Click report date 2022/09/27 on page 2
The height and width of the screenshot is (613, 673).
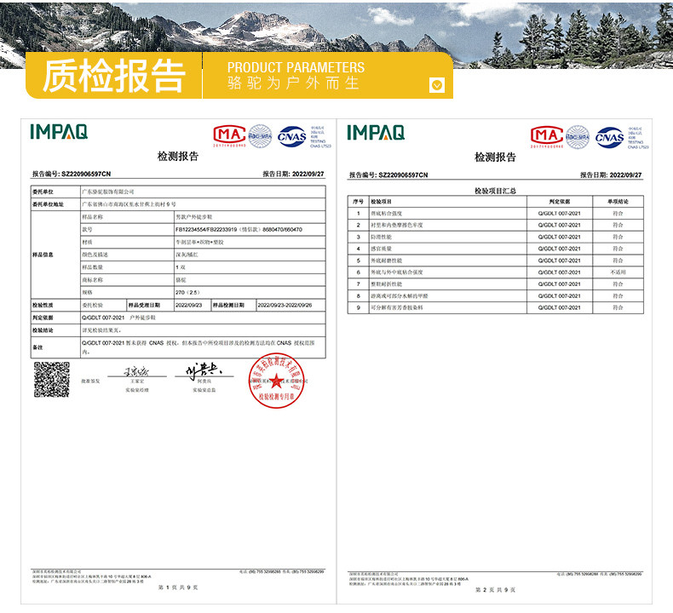click(x=626, y=175)
